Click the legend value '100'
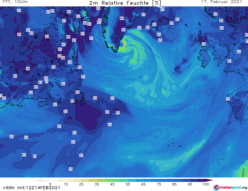Image resolution: width=248 pixels, height=191 pixels. (206, 184)
